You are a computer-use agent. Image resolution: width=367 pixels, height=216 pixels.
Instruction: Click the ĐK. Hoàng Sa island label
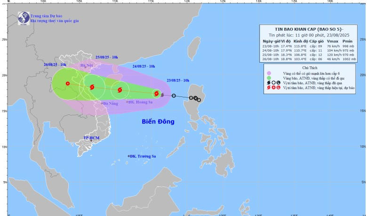click(143, 102)
